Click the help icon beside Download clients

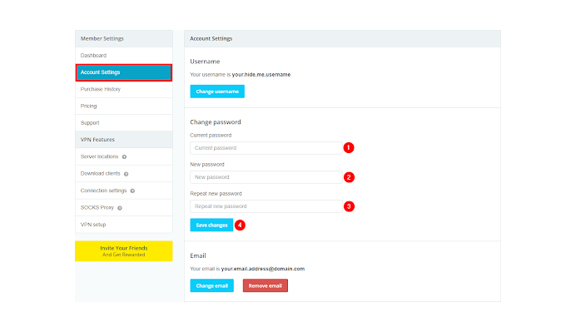[126, 174]
